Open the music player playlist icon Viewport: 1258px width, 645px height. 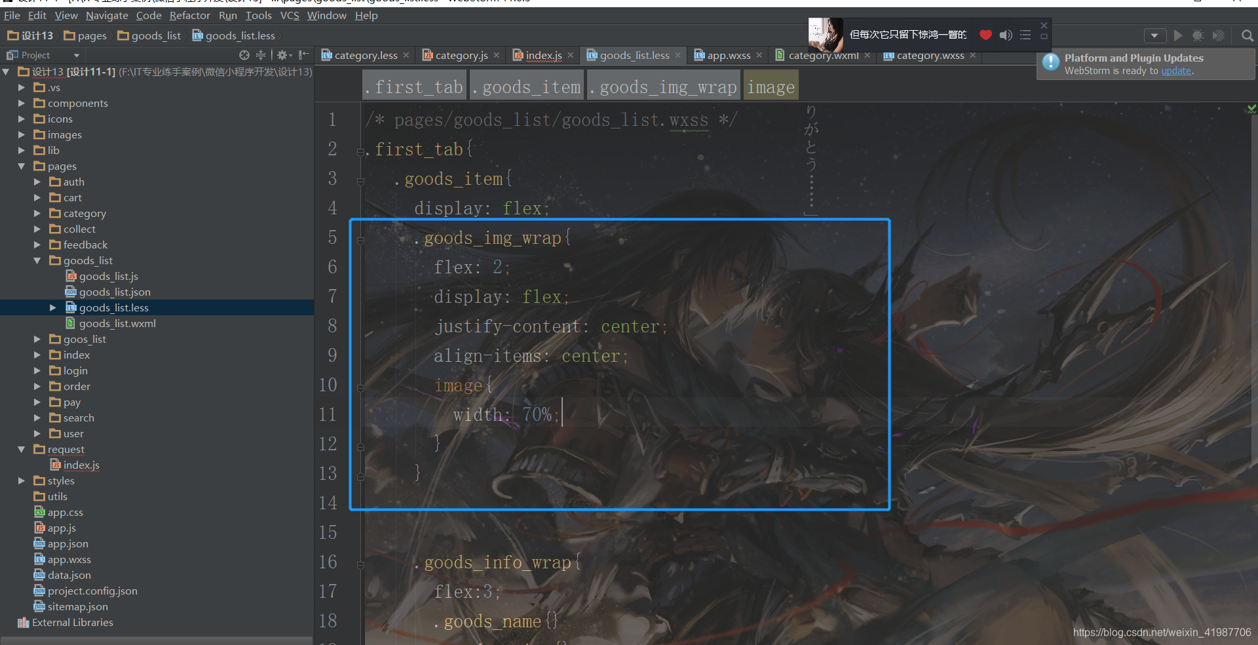[x=1025, y=35]
